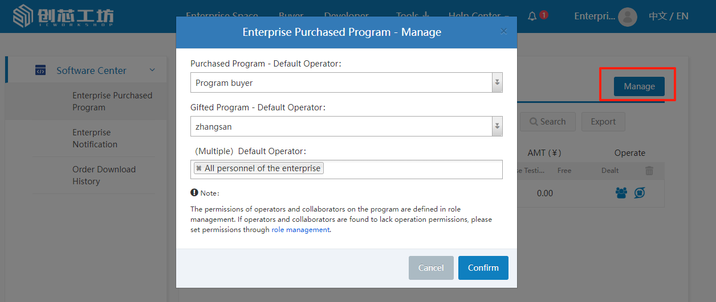The height and width of the screenshot is (302, 716).
Task: Go to Enterprise Notification in sidebar
Action: [x=95, y=138]
